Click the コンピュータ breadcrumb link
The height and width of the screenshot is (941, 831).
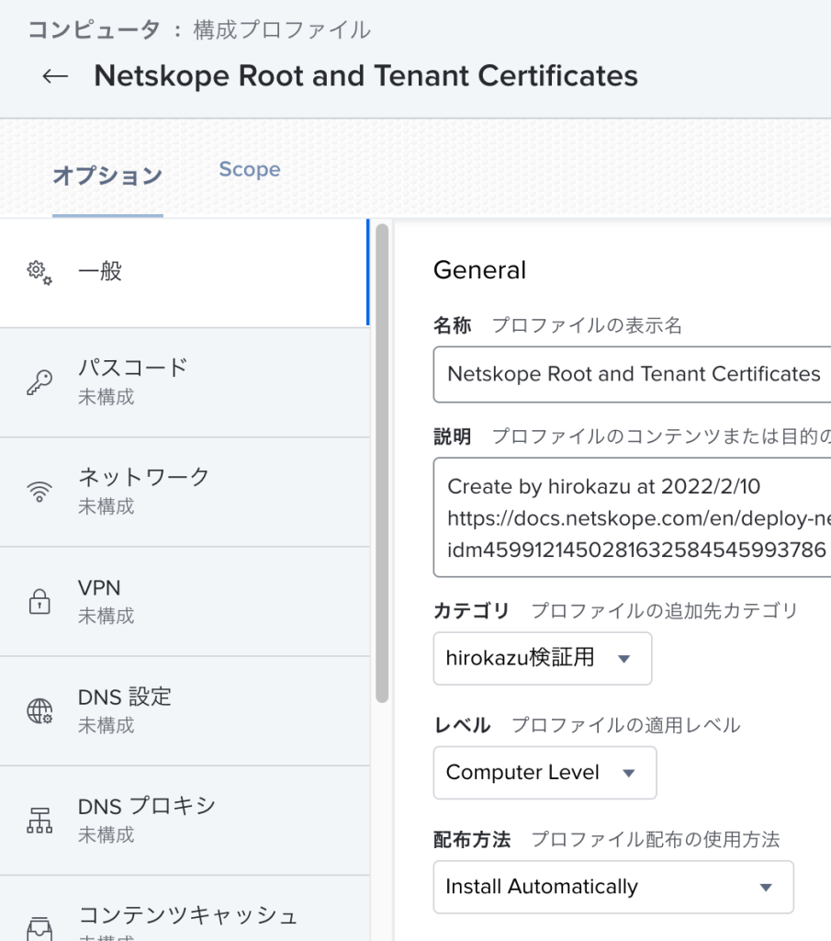tap(95, 30)
